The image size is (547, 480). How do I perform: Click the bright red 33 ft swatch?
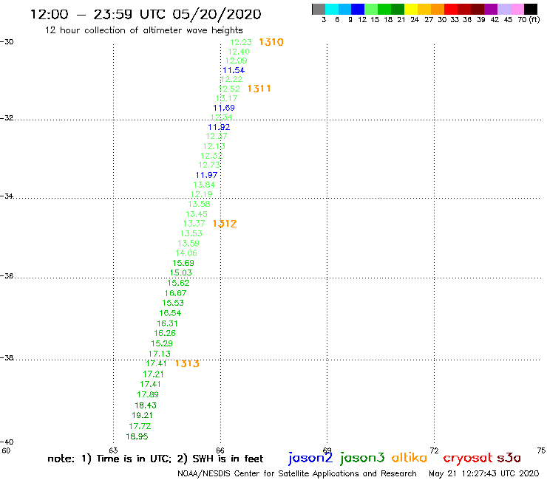click(x=451, y=9)
